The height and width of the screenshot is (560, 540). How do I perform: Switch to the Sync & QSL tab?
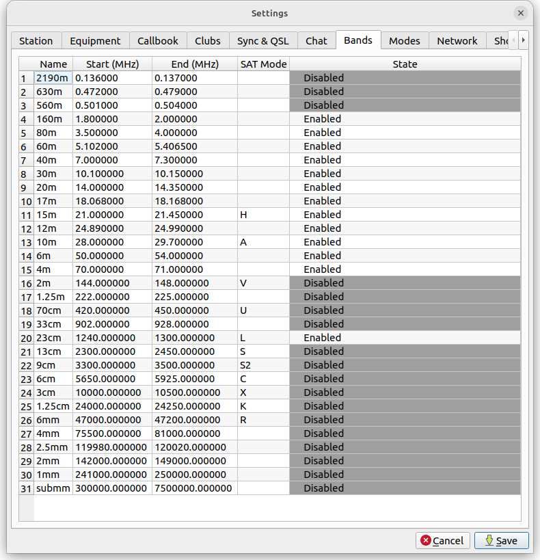click(x=262, y=41)
